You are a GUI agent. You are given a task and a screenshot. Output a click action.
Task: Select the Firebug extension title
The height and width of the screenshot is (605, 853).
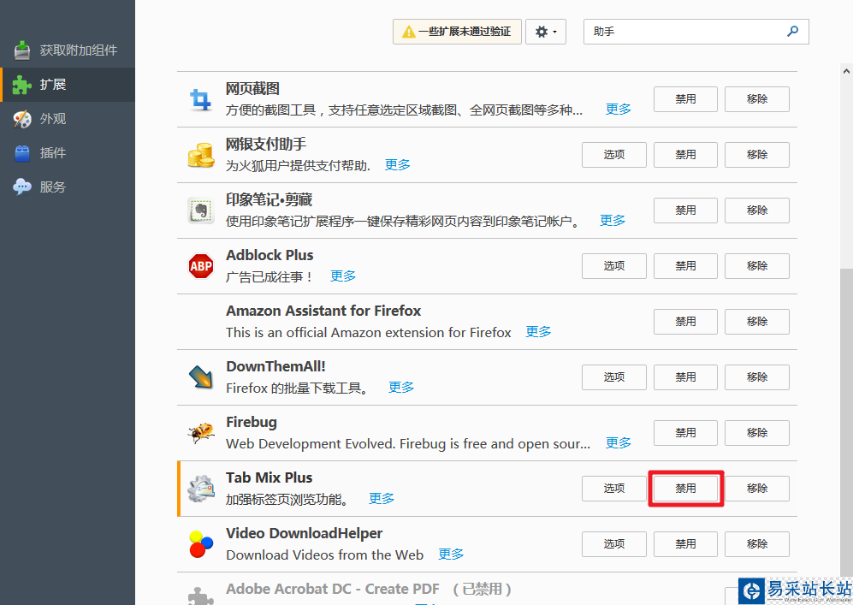[252, 422]
